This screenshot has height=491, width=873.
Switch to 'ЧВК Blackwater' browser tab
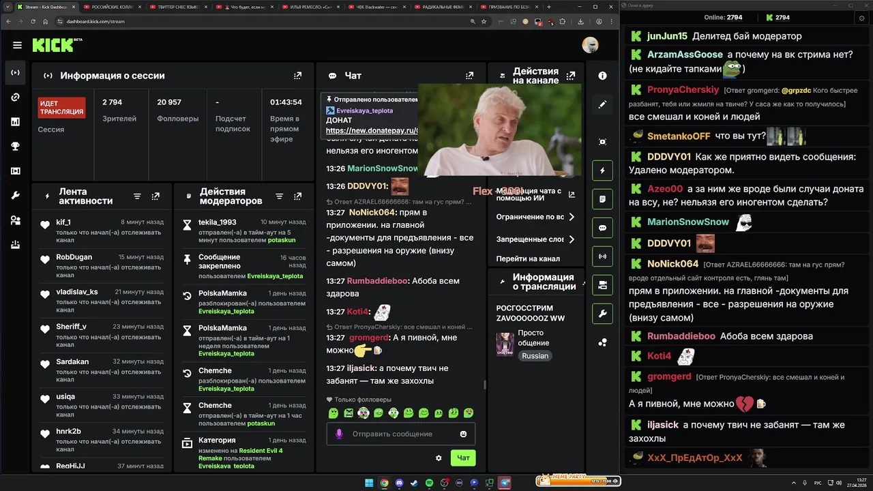379,6
